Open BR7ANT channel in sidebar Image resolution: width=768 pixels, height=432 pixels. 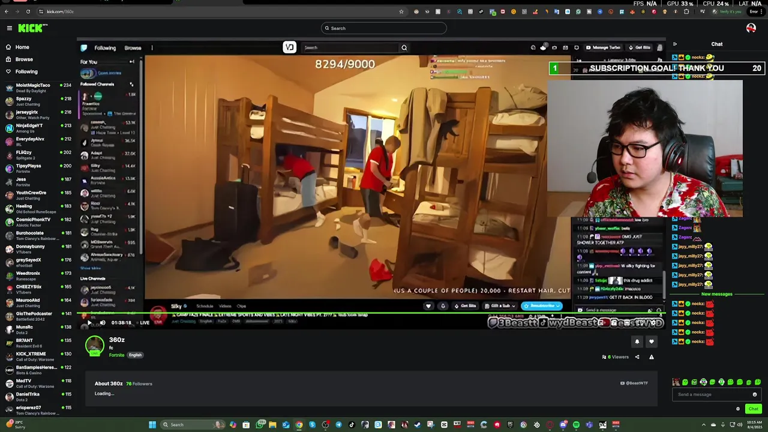37,343
